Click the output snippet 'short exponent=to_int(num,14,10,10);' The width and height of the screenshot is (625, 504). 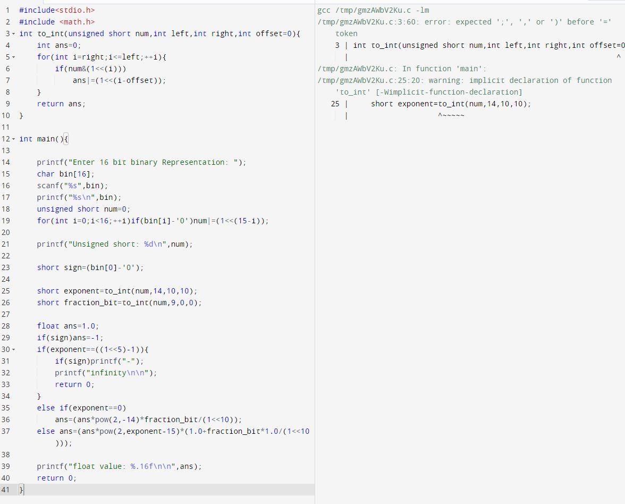point(451,104)
